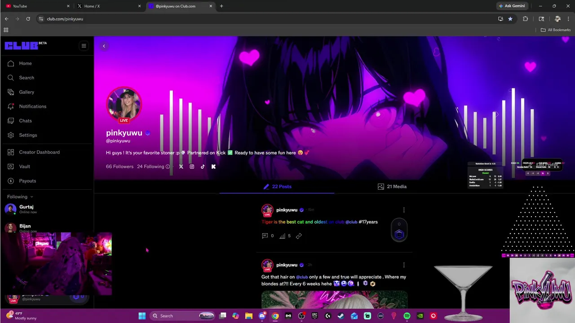
Task: Open Epic Games Launcher from the taskbar
Action: pos(314,316)
